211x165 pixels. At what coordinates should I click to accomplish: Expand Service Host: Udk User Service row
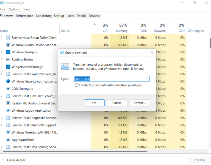[x=2, y=96]
